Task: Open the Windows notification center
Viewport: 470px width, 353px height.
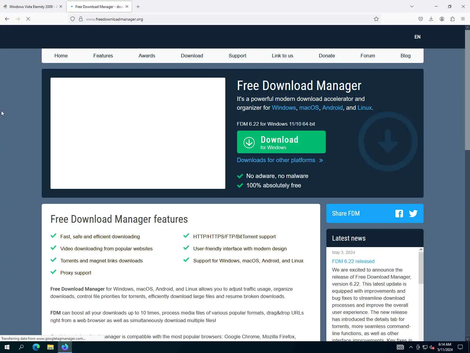Action: (x=460, y=347)
